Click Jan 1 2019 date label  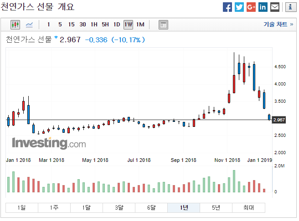point(259,160)
